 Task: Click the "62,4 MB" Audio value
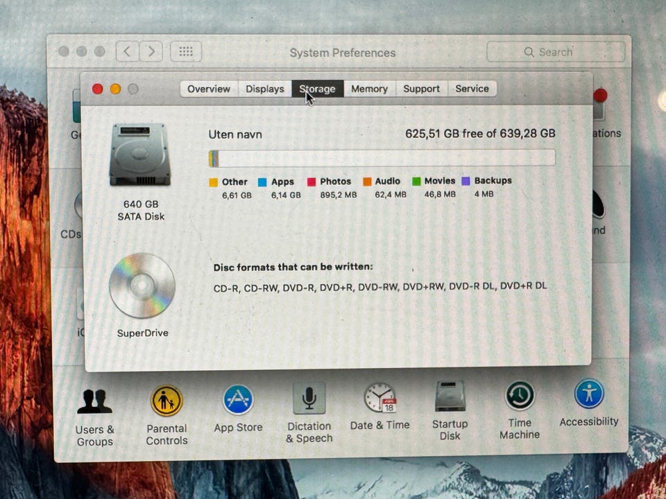coord(391,194)
